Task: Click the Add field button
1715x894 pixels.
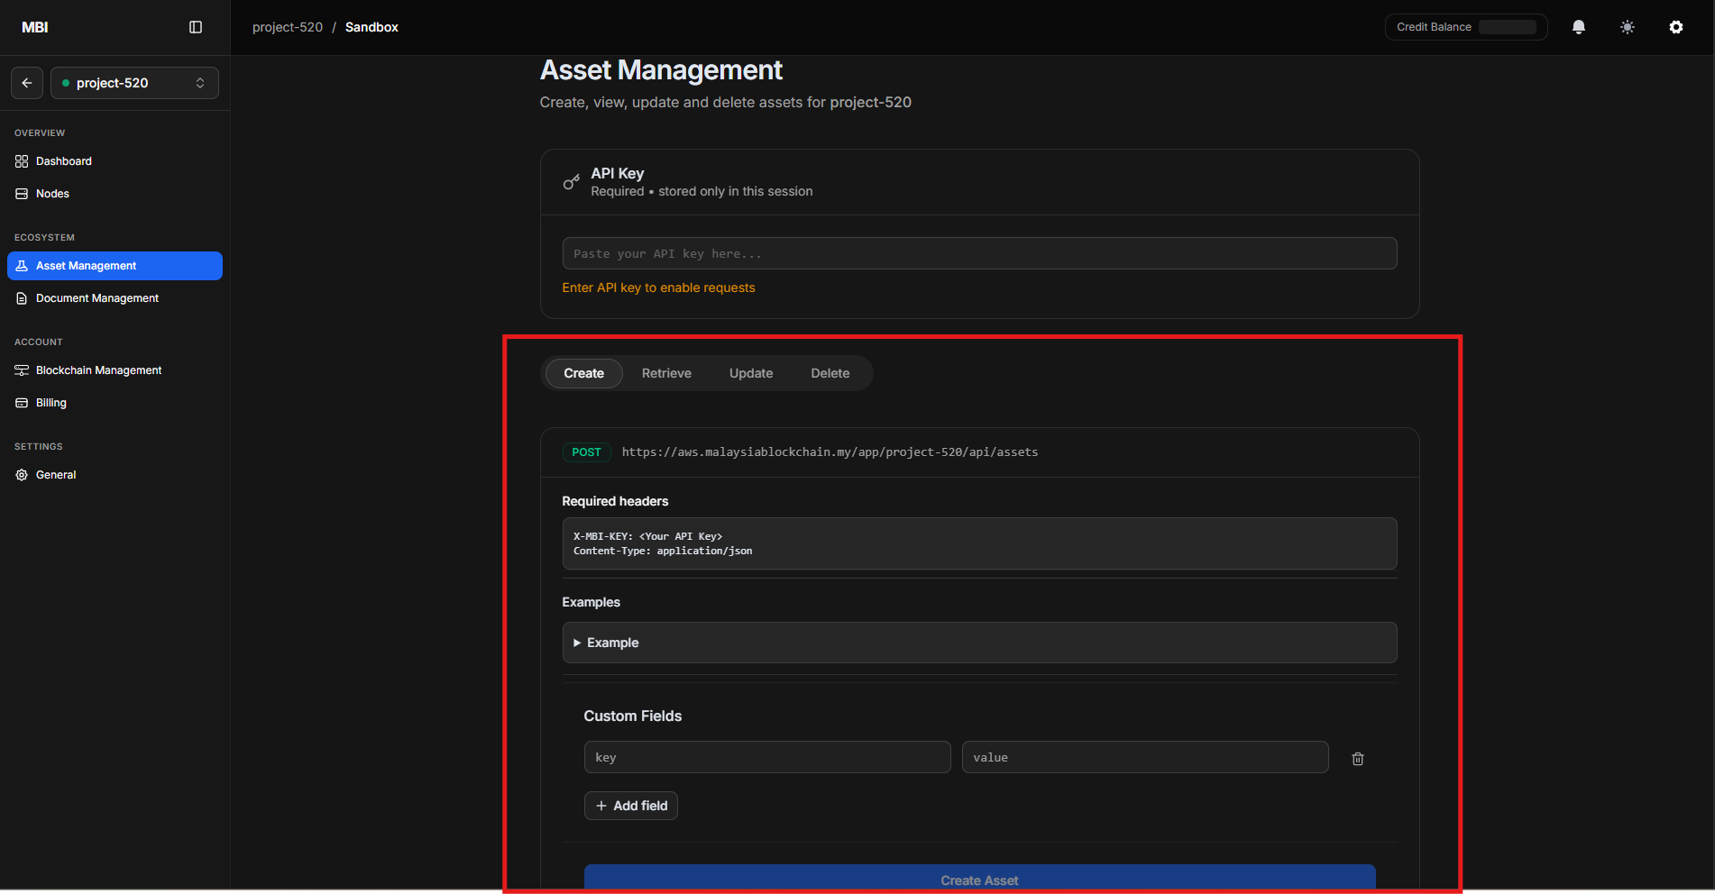Action: click(x=631, y=806)
